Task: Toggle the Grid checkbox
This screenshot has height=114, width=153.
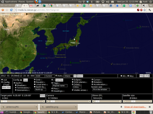Action: click(35, 80)
